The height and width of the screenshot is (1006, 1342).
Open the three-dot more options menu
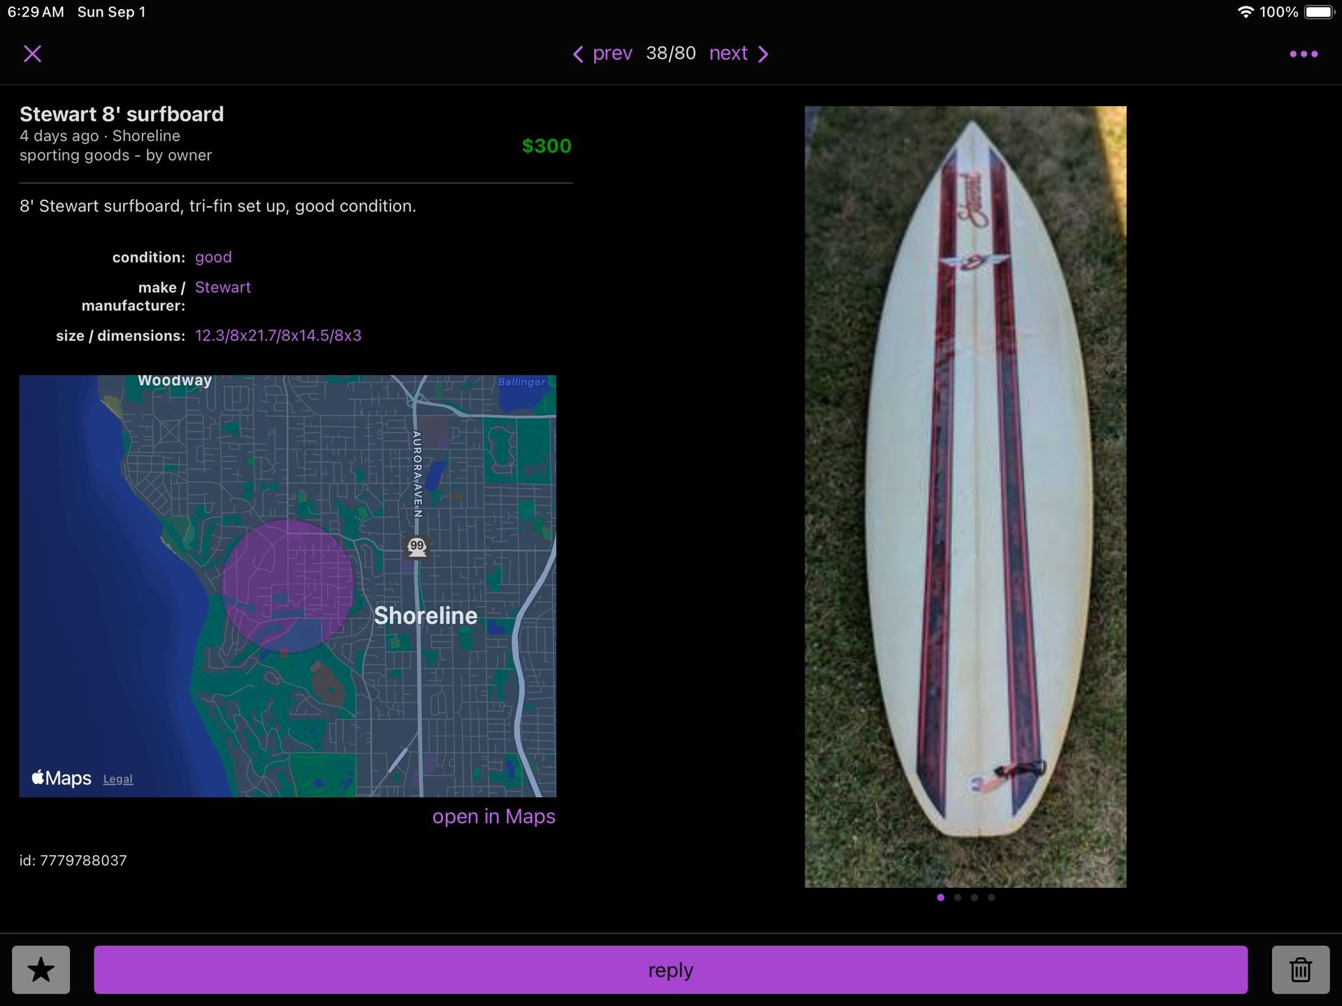(x=1304, y=54)
